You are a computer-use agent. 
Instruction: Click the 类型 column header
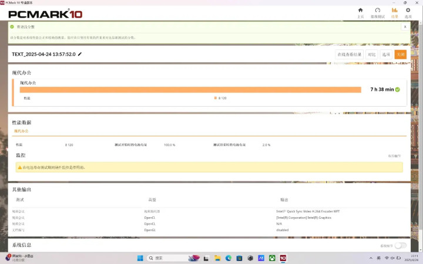click(152, 199)
